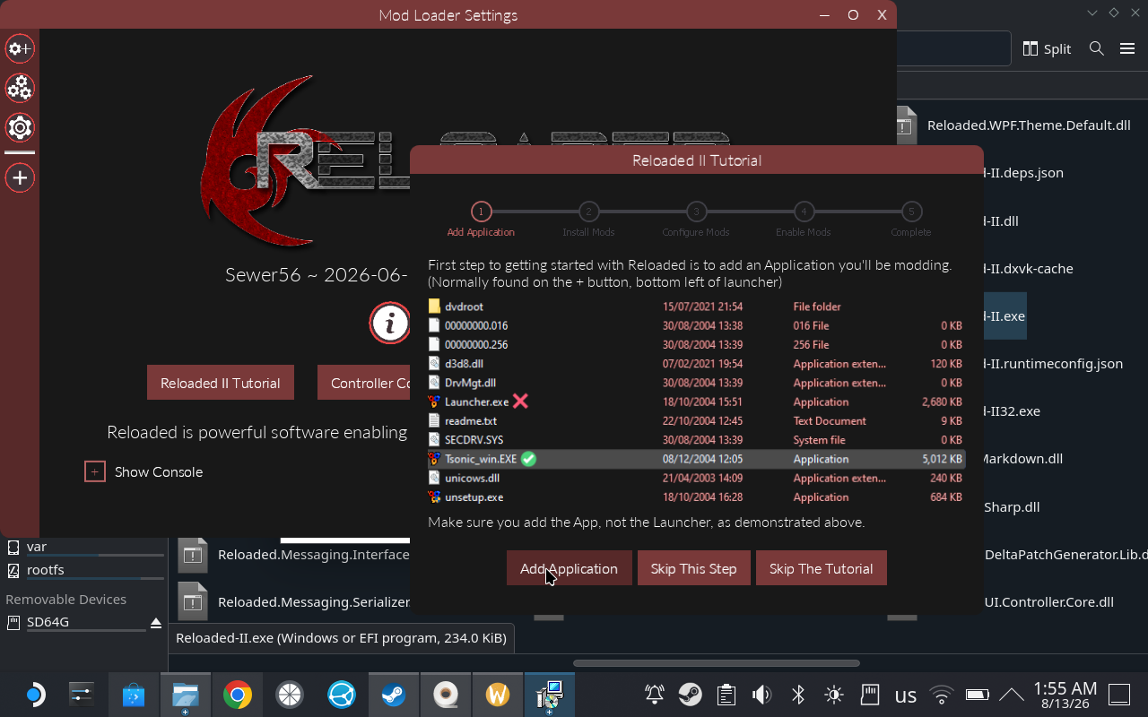Click Skip This Step button
The image size is (1148, 717).
point(693,568)
